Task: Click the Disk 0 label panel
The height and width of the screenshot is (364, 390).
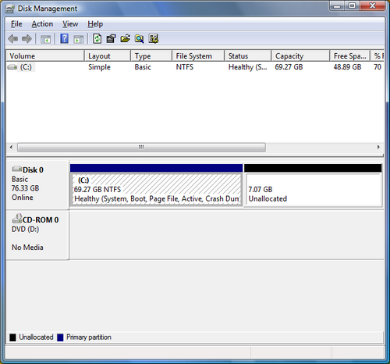Action: pyautogui.click(x=37, y=184)
